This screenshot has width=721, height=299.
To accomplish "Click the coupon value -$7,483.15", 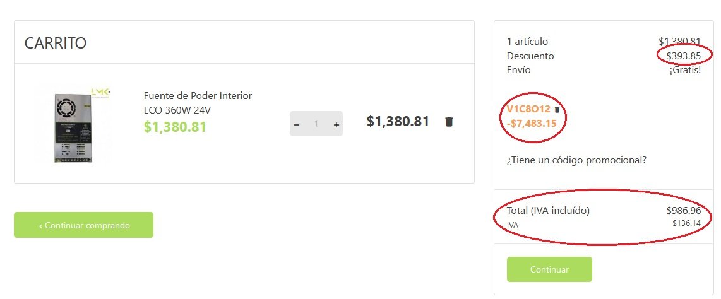I will click(x=532, y=123).
